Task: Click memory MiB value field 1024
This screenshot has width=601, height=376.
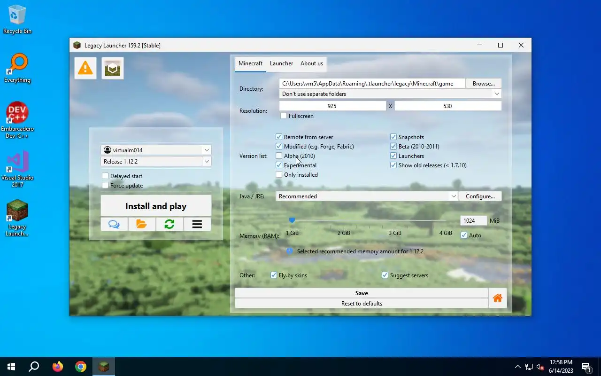Action: pos(473,220)
